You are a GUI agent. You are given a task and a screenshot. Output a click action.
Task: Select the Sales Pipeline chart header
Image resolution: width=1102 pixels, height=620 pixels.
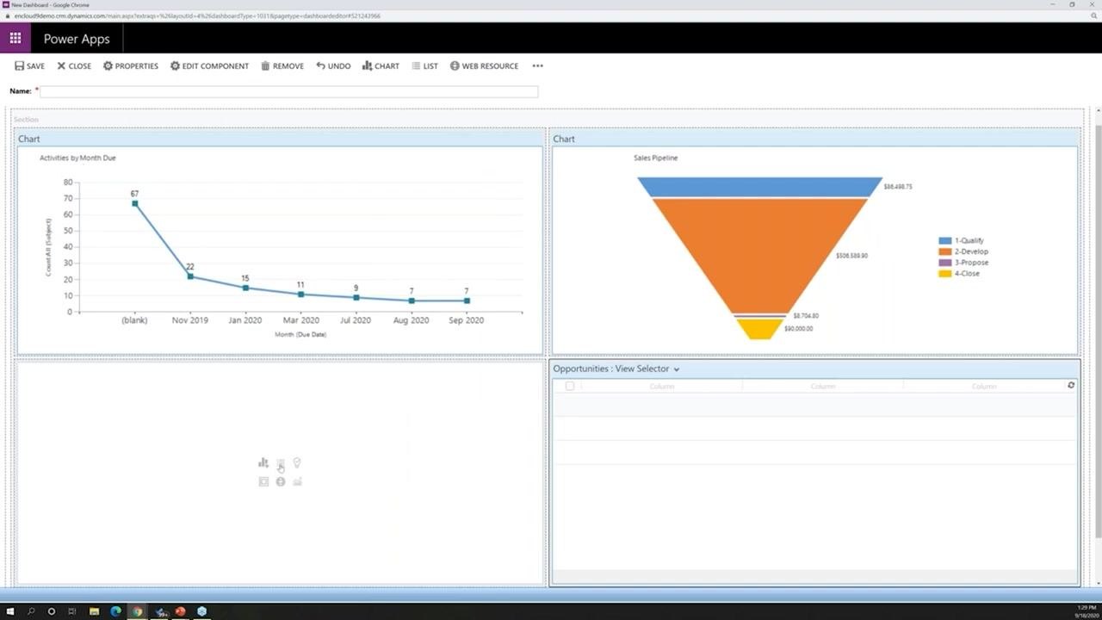pyautogui.click(x=814, y=139)
